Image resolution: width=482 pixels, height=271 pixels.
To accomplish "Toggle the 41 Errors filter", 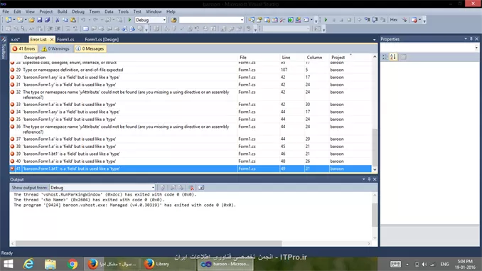I will [24, 48].
